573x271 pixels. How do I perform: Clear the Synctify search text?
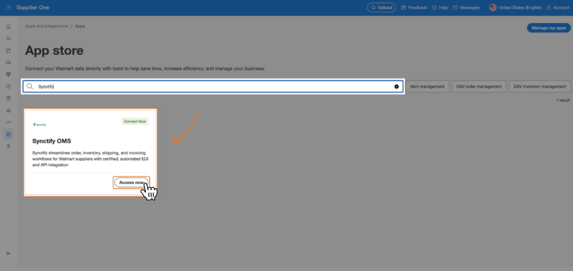[x=397, y=86]
